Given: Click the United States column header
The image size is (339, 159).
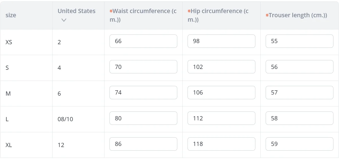Looking at the screenshot, I should [x=76, y=11].
